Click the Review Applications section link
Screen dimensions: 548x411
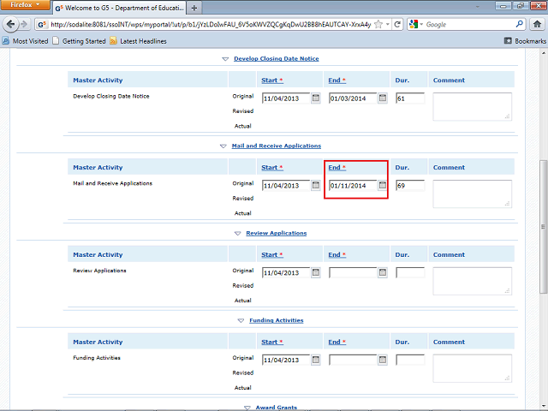pos(277,233)
